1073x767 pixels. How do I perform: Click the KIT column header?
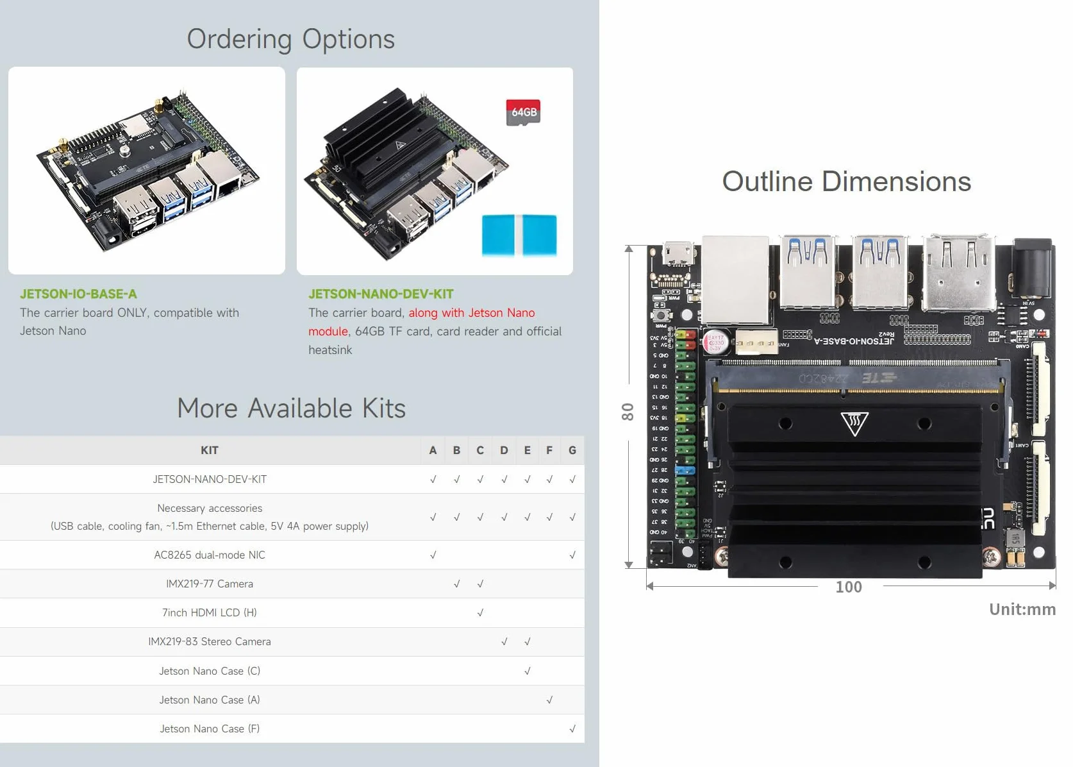click(x=210, y=450)
